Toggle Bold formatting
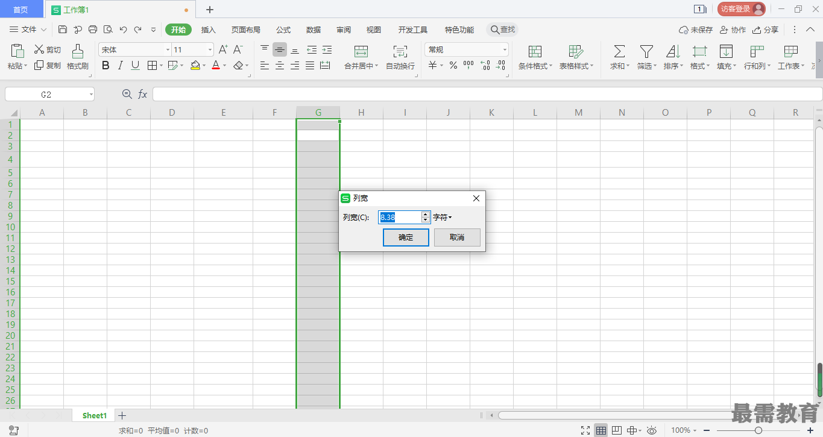 click(x=106, y=66)
